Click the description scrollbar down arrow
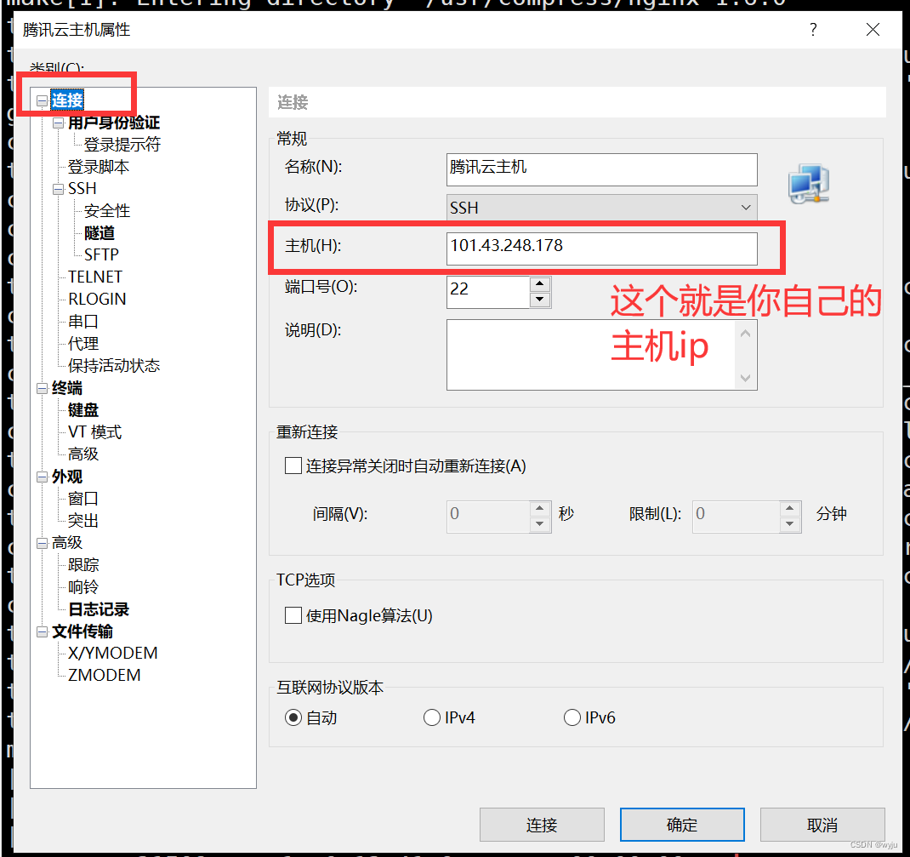910x857 pixels. [x=746, y=378]
